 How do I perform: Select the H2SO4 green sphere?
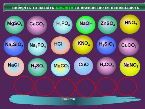37,67
